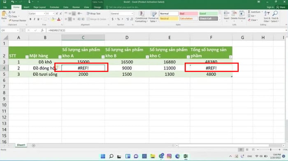Screen dimensions: 288x161
Task: Open Microsoft Edge from taskbar
Action: click(x=177, y=156)
